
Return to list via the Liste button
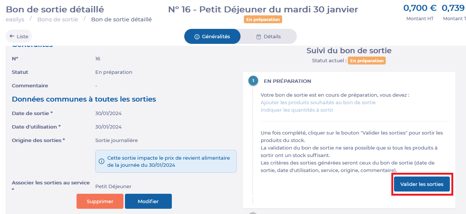19,36
